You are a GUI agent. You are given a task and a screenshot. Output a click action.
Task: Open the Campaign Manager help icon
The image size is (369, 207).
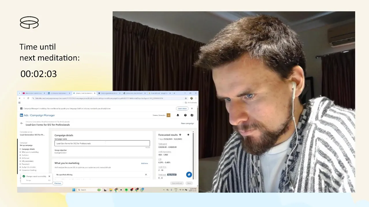(185, 115)
